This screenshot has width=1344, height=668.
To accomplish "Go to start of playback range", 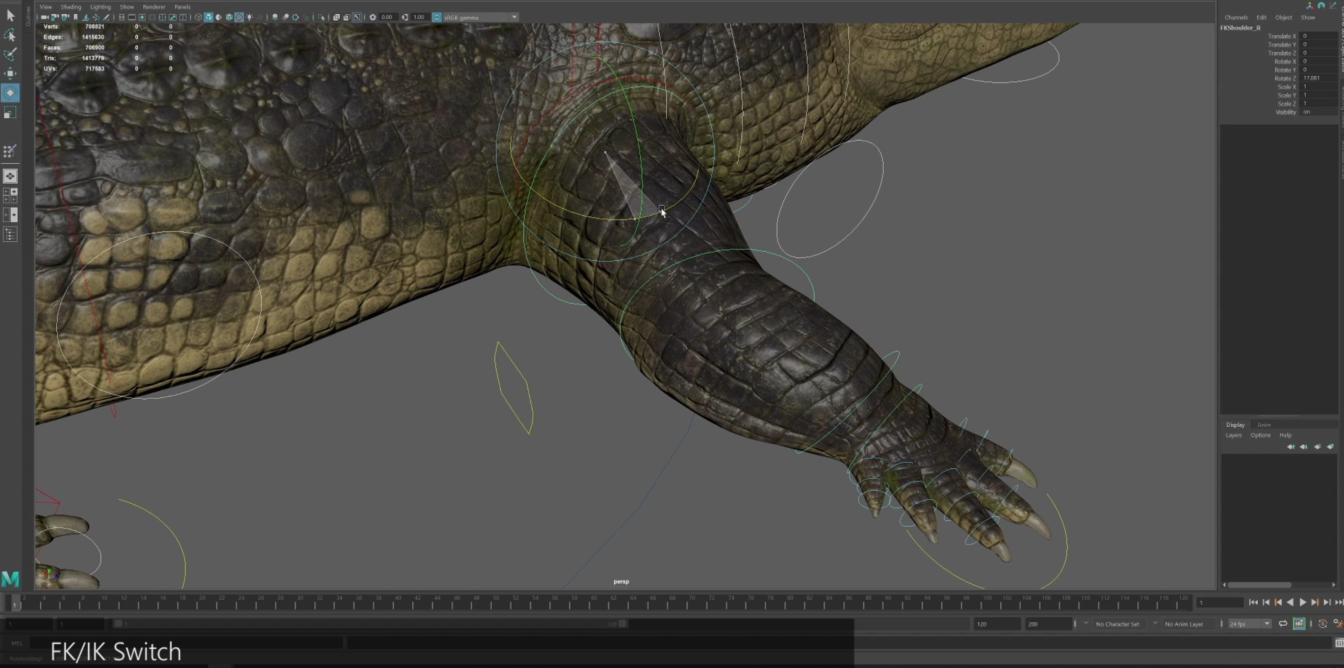I will [x=1253, y=602].
